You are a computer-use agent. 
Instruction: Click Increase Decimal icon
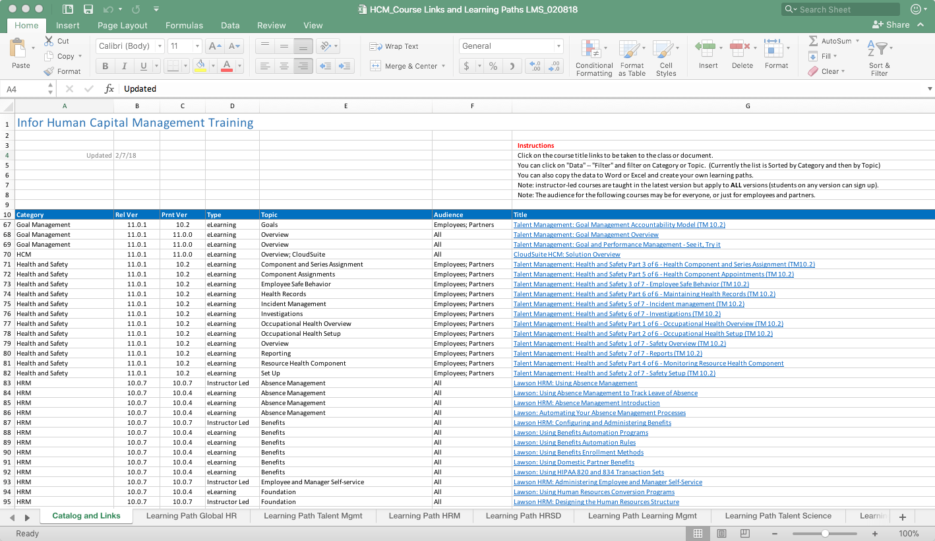[535, 66]
